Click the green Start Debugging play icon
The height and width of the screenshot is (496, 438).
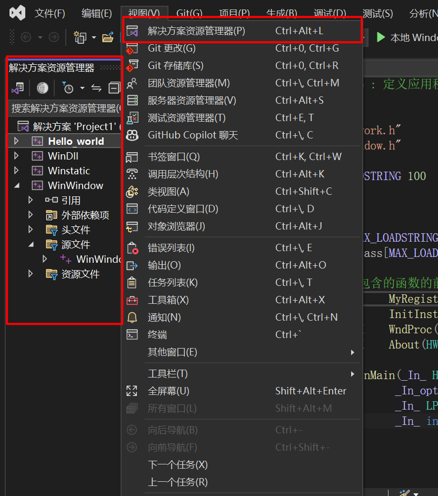(x=381, y=37)
